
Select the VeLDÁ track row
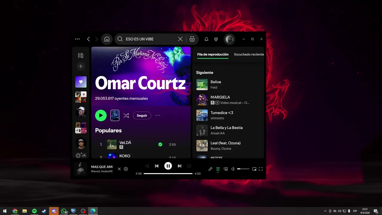(141, 145)
